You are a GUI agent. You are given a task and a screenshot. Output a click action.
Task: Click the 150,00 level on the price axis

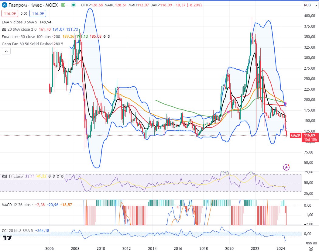(310, 121)
